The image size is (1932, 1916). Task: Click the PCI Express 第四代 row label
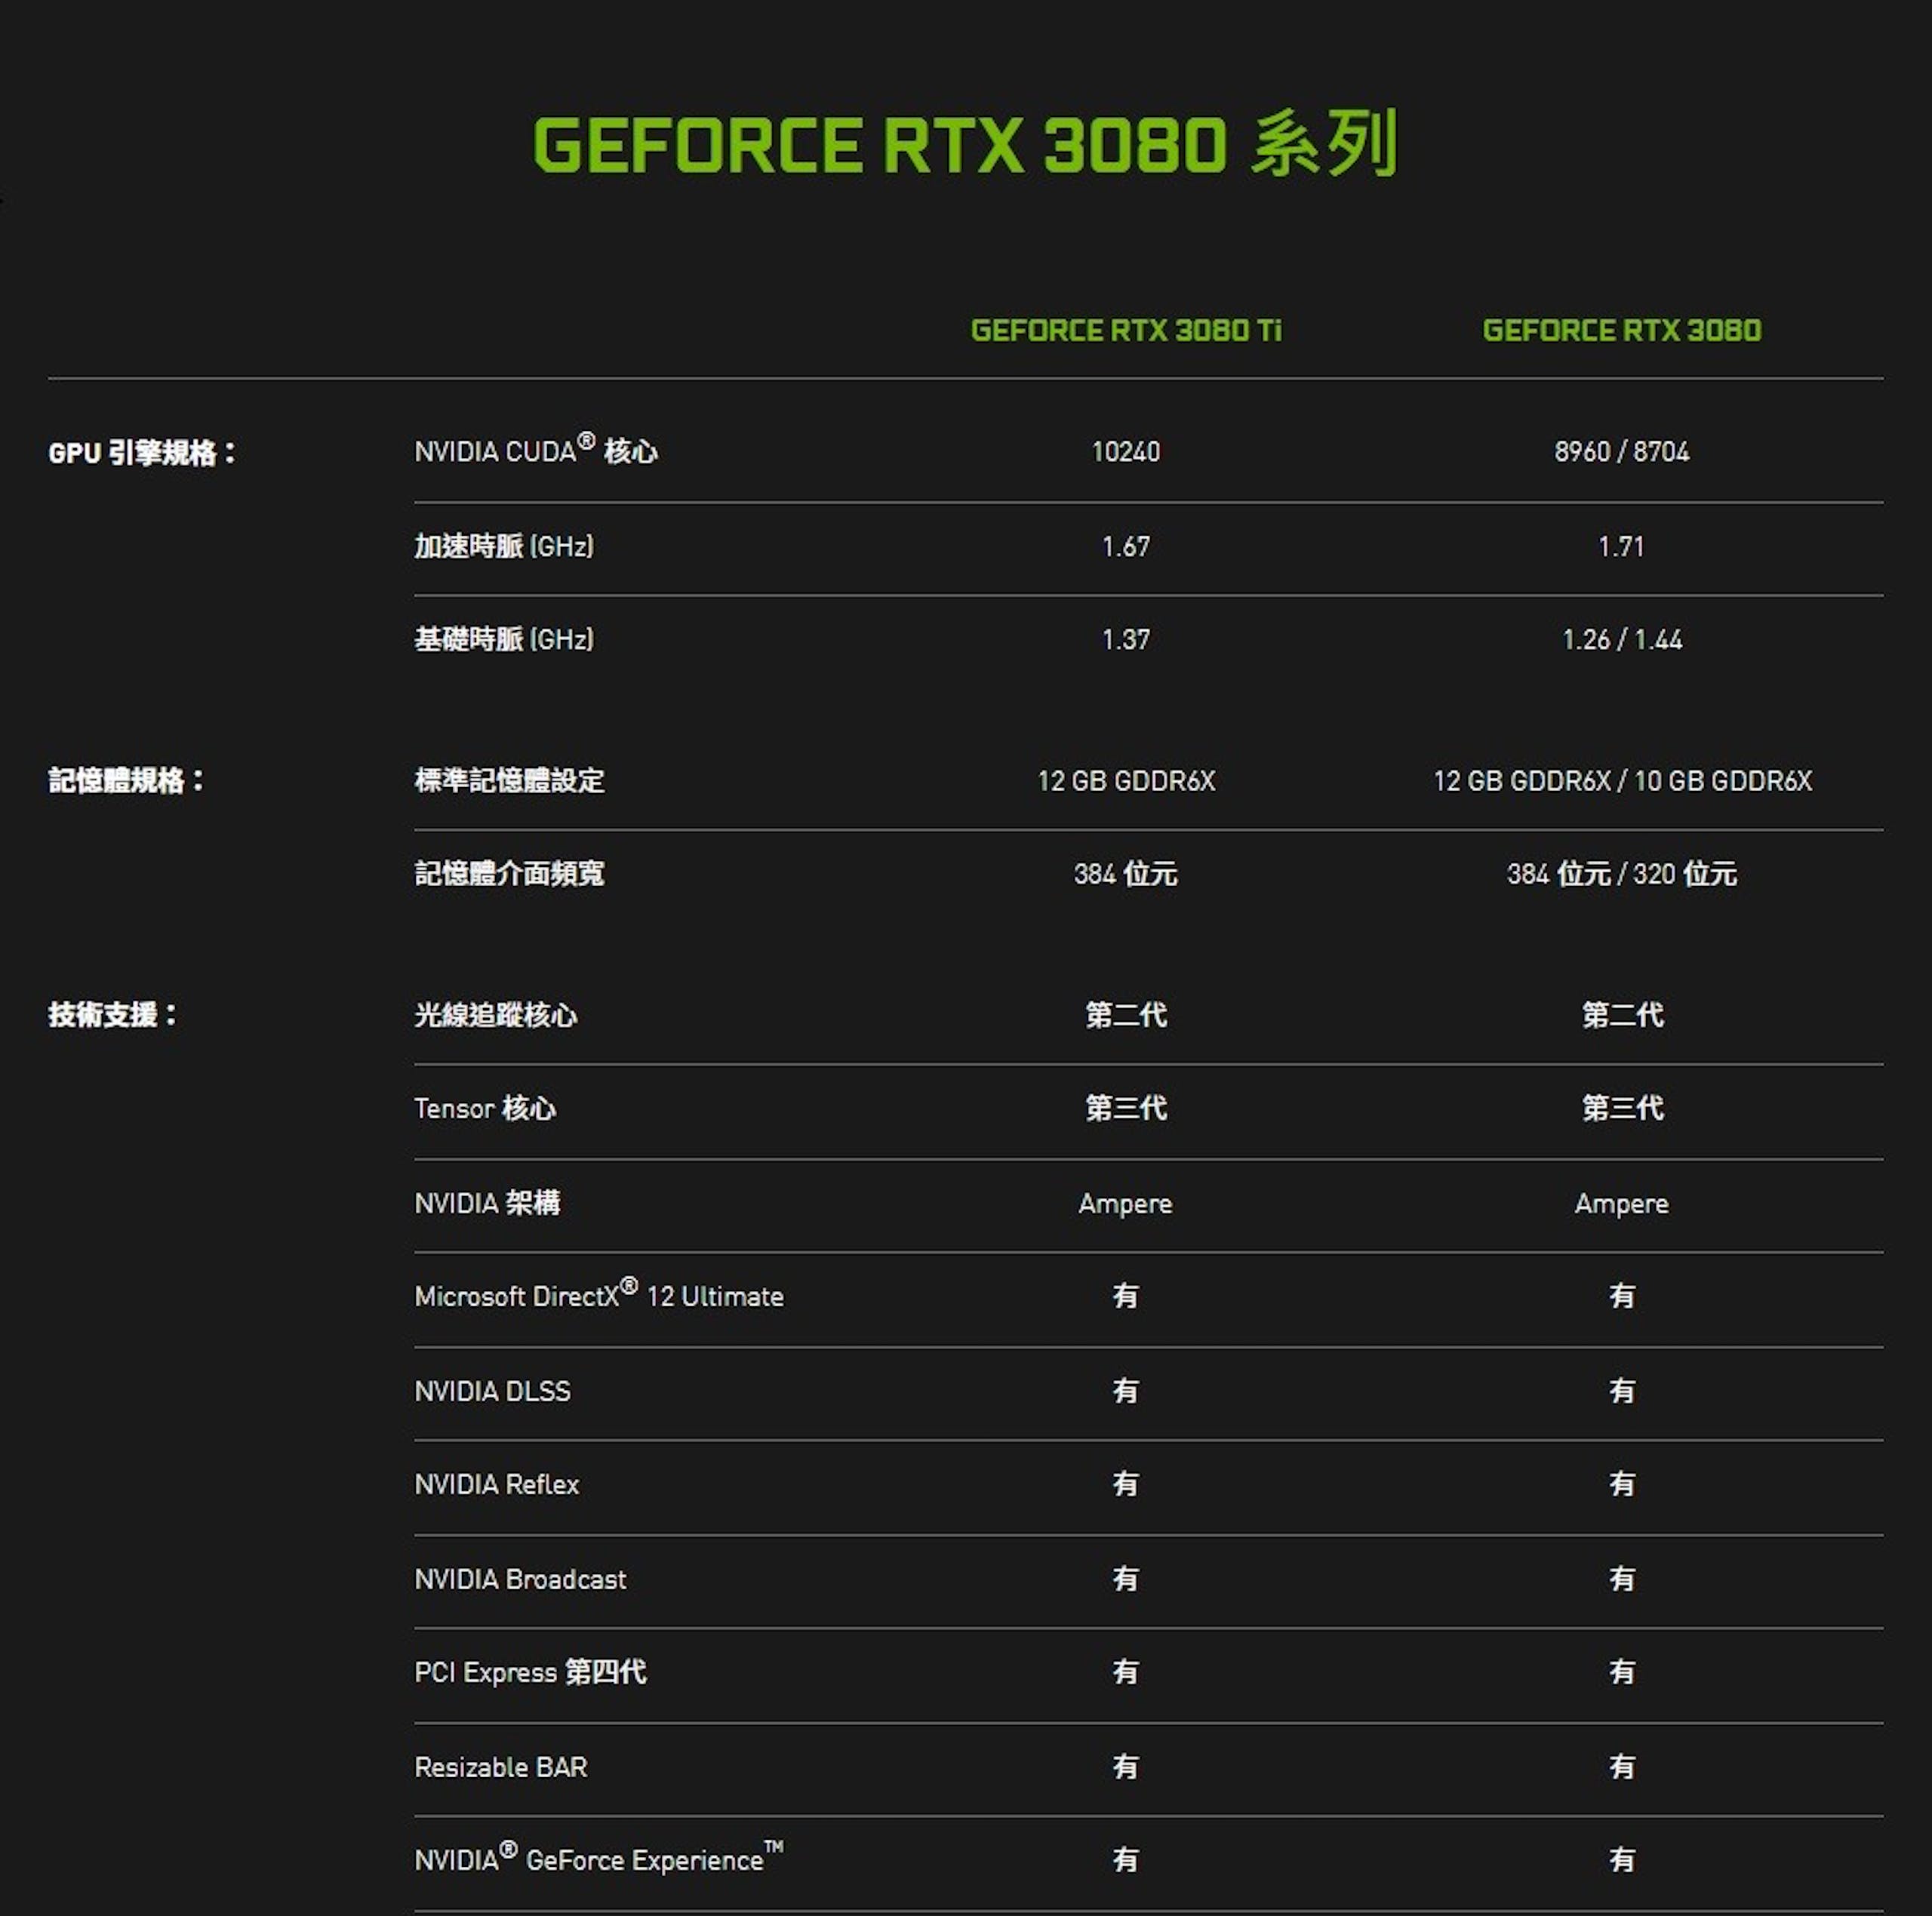530,1672
